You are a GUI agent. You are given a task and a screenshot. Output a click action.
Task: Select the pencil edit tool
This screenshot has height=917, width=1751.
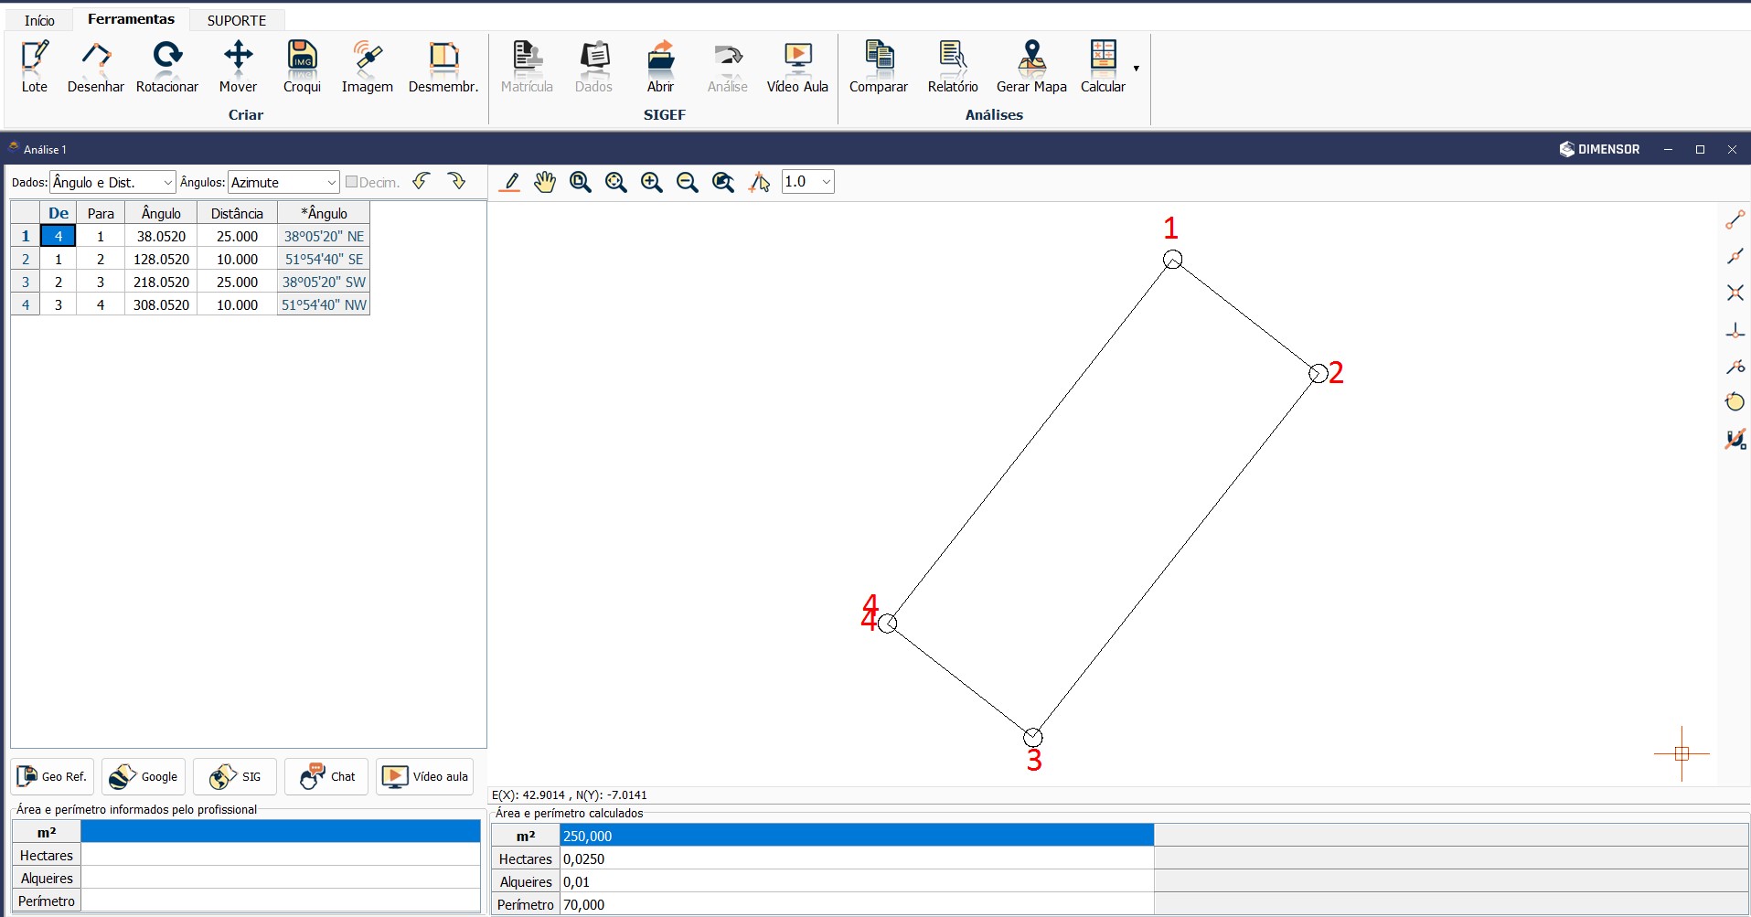pyautogui.click(x=510, y=182)
